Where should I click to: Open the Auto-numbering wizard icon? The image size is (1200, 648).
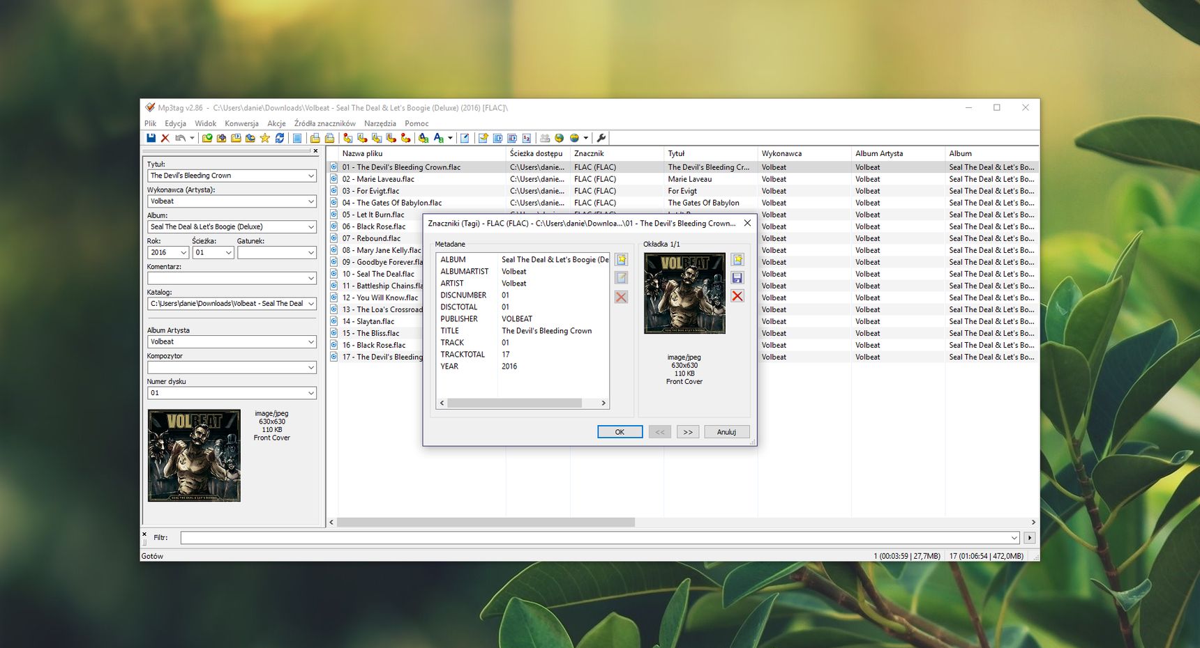click(x=527, y=138)
